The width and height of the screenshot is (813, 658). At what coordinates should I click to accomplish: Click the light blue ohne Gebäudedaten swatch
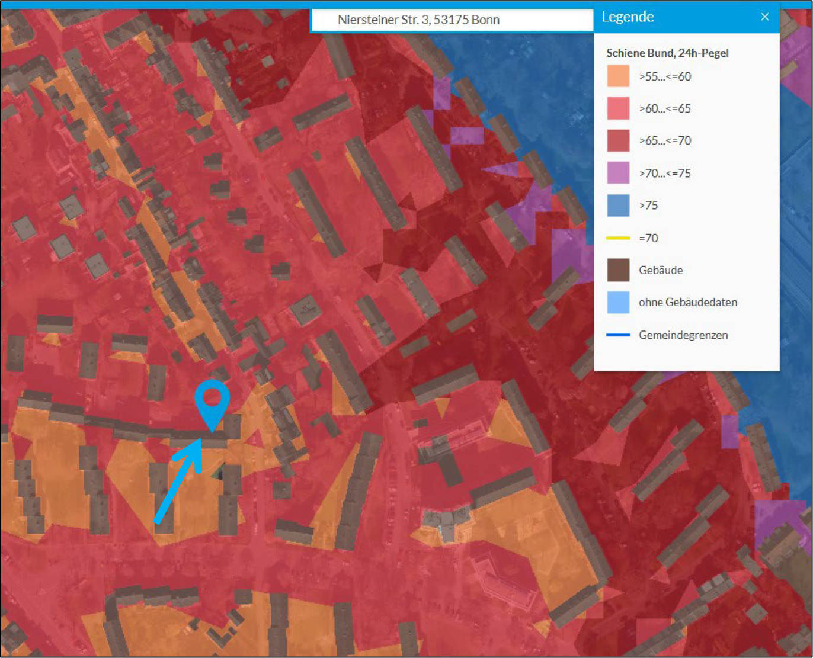[x=618, y=302]
